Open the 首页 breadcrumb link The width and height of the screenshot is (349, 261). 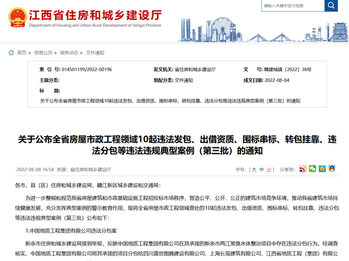22,53
